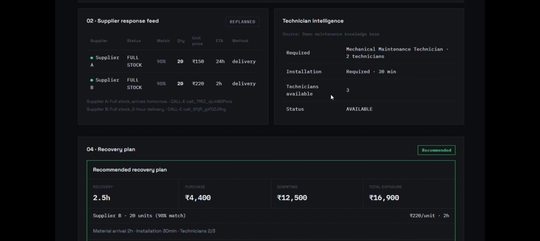Click 'Supplier B · 20 units (98% match)' line

(139, 216)
